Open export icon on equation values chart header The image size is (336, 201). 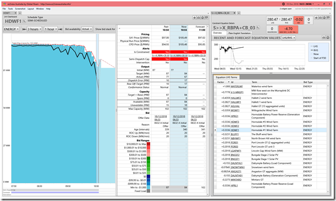click(328, 38)
